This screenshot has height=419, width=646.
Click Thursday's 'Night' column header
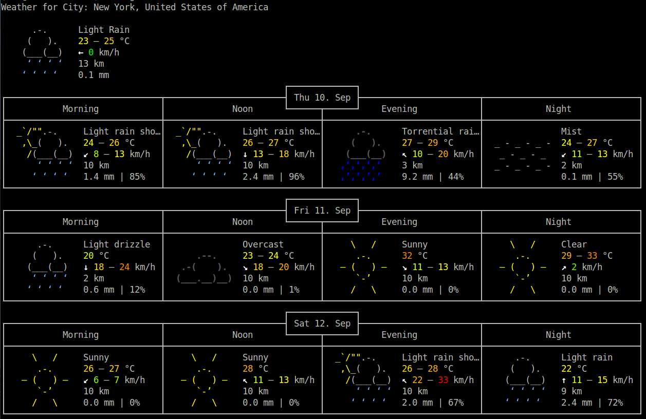click(559, 109)
